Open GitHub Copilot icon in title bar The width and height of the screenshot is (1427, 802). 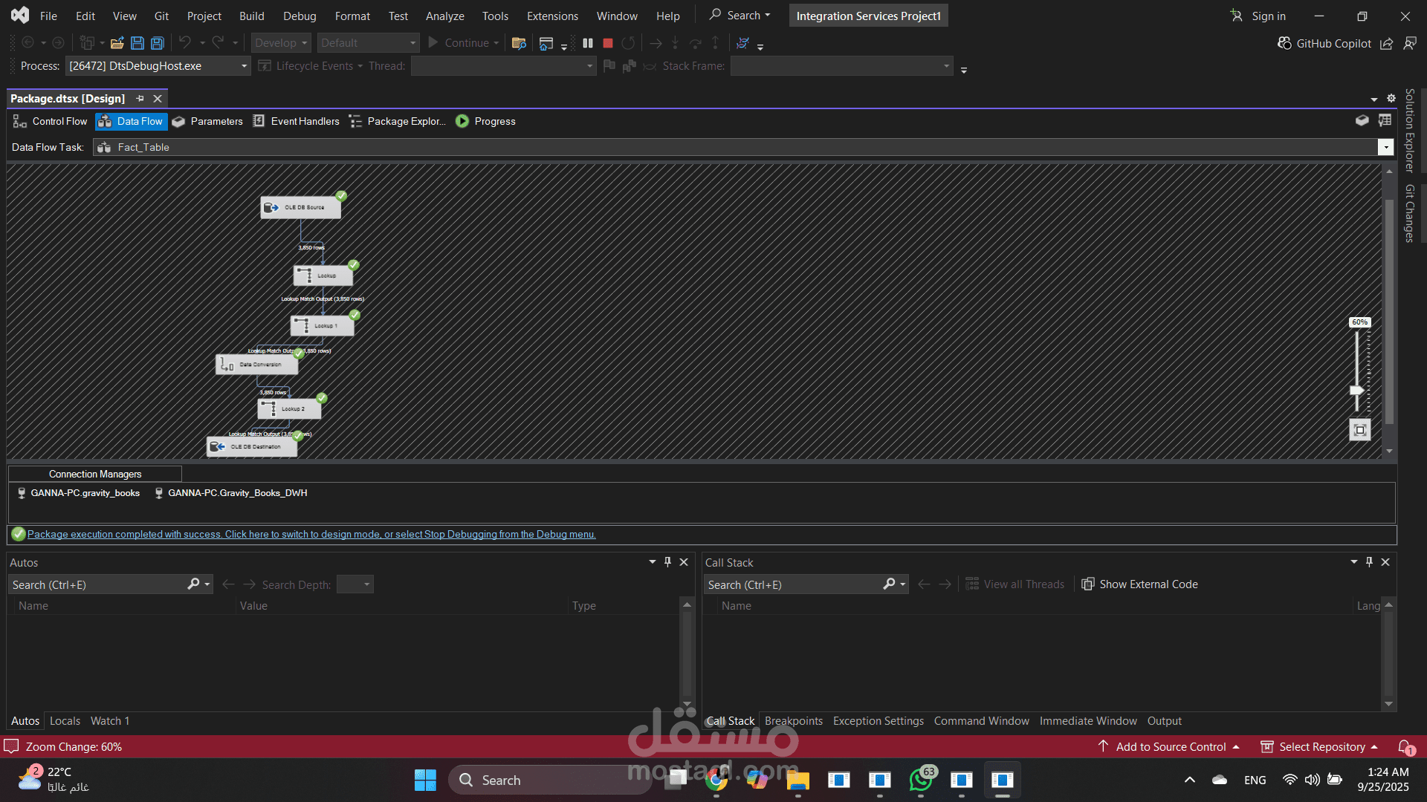point(1284,43)
